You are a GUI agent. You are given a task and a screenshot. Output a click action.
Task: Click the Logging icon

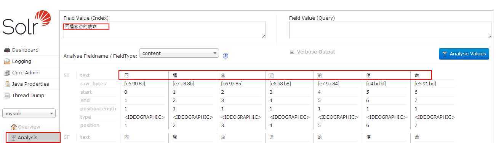click(x=7, y=61)
